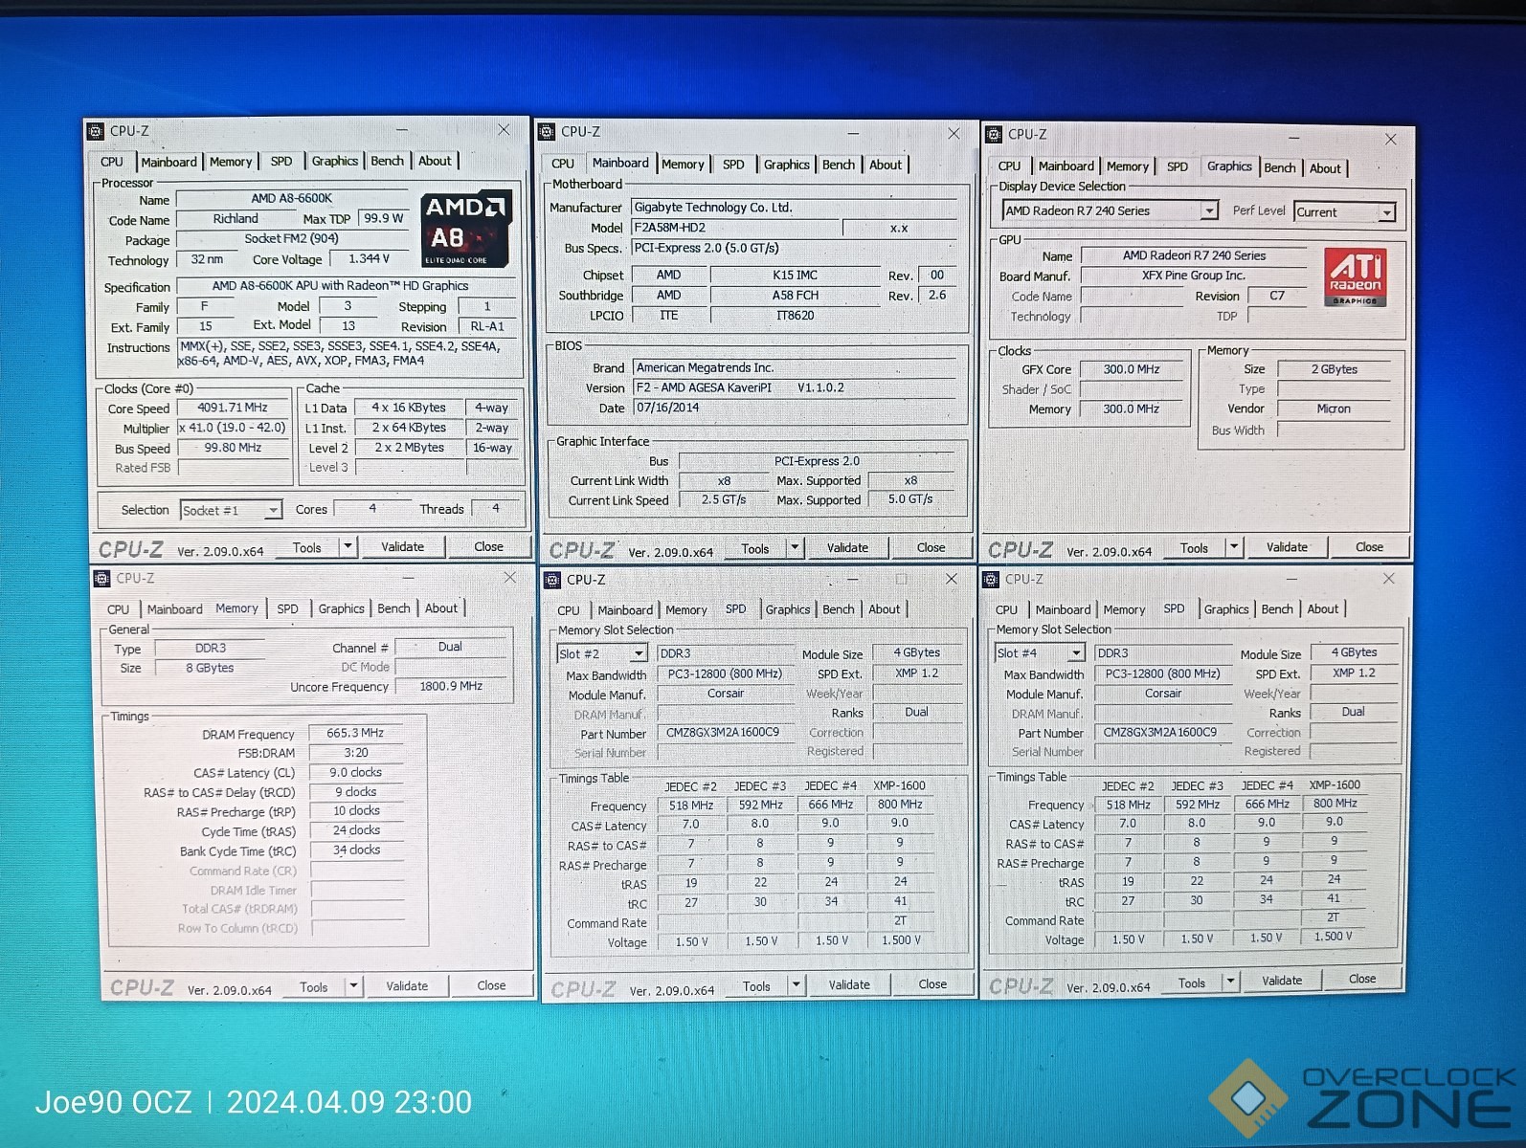The image size is (1526, 1148).
Task: Switch to the Bench tab in the CPU window
Action: [388, 162]
